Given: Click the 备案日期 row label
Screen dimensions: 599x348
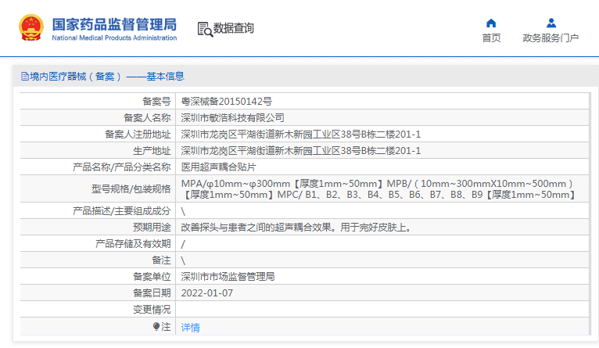Looking at the screenshot, I should coord(152,293).
